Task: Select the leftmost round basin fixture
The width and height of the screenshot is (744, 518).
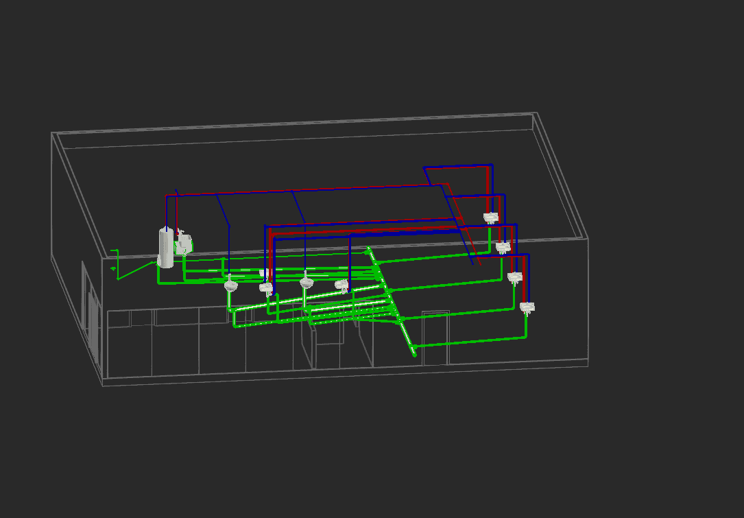Action: click(x=231, y=284)
